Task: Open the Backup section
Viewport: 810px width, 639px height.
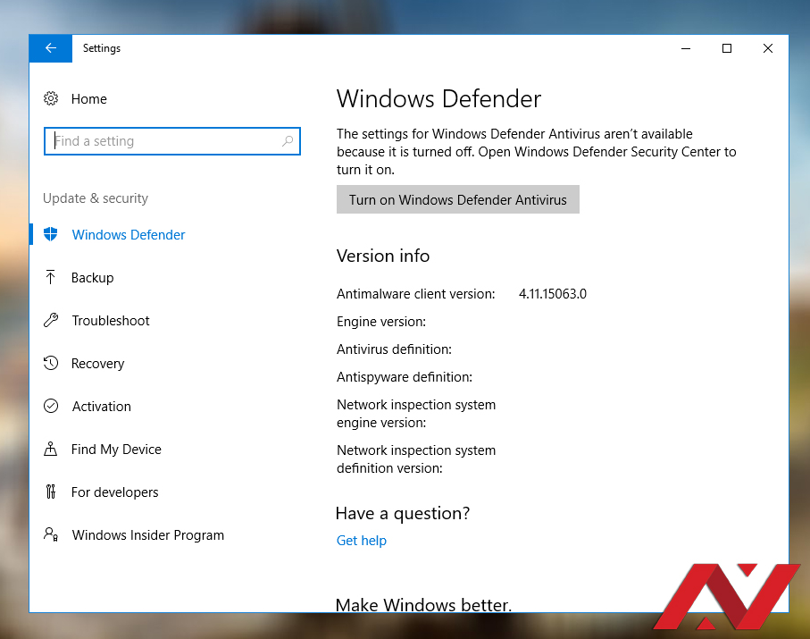Action: pos(93,278)
